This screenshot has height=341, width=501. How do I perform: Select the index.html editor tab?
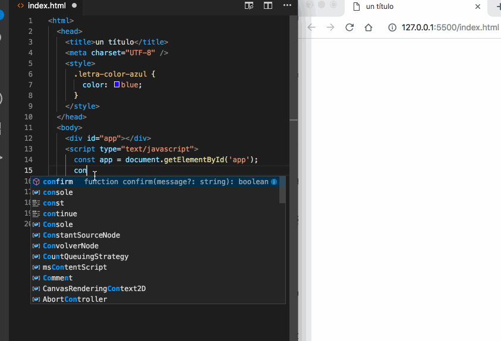pos(46,6)
